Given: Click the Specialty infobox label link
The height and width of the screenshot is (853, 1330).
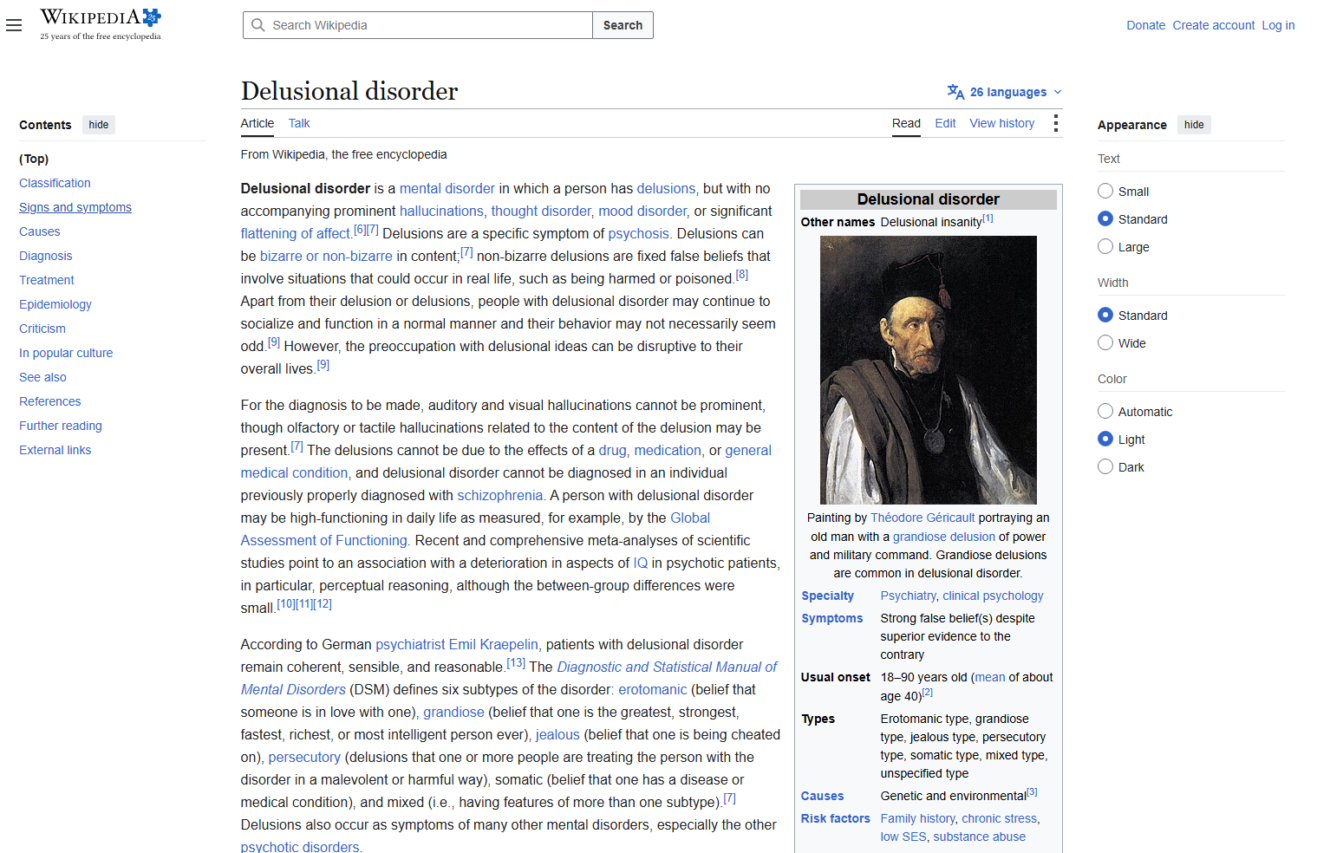Looking at the screenshot, I should pyautogui.click(x=827, y=596).
